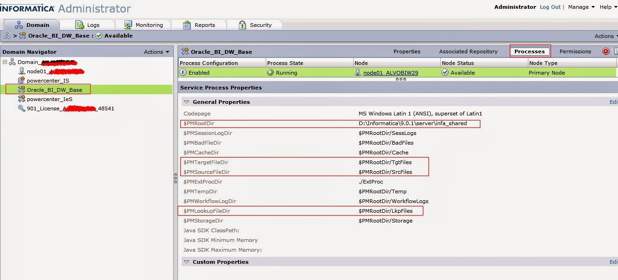618x280 pixels.
Task: Click the Node column header
Action: 397,63
